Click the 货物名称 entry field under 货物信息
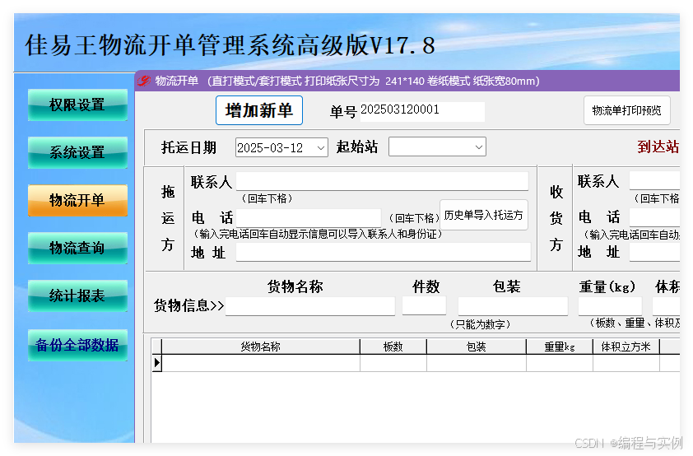The height and width of the screenshot is (456, 693). click(x=310, y=305)
